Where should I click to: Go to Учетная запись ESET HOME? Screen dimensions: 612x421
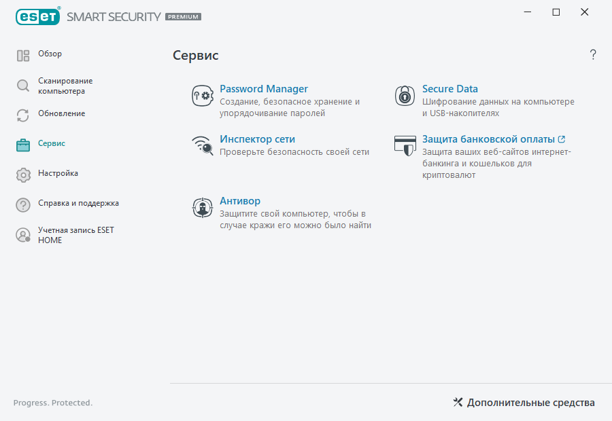pos(75,235)
